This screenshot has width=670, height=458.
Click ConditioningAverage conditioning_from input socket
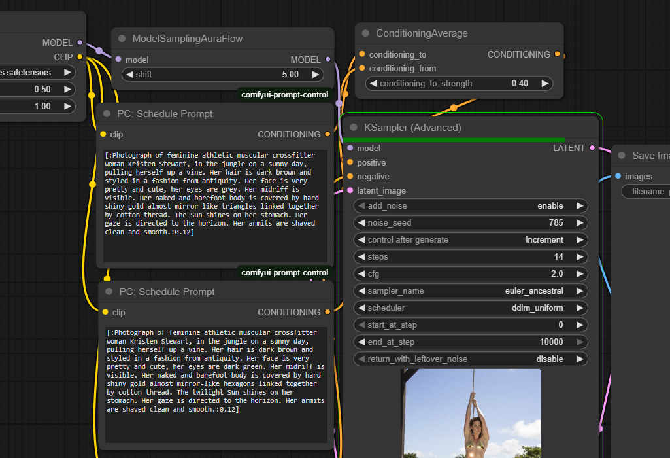pyautogui.click(x=362, y=68)
